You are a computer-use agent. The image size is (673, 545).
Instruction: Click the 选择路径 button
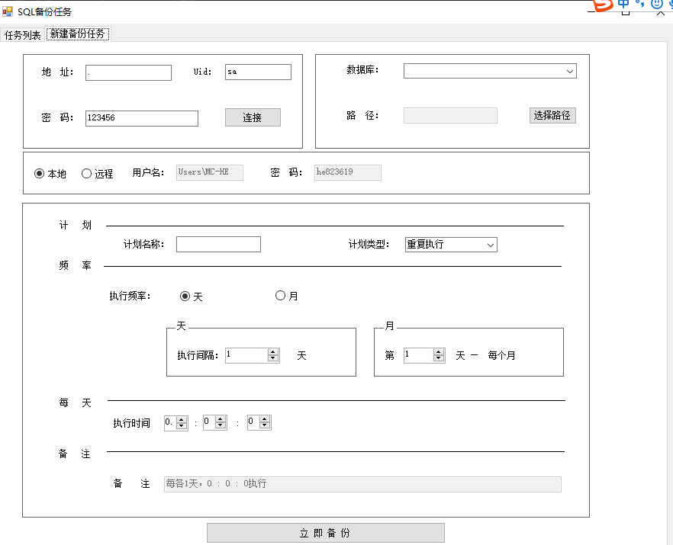tap(552, 115)
